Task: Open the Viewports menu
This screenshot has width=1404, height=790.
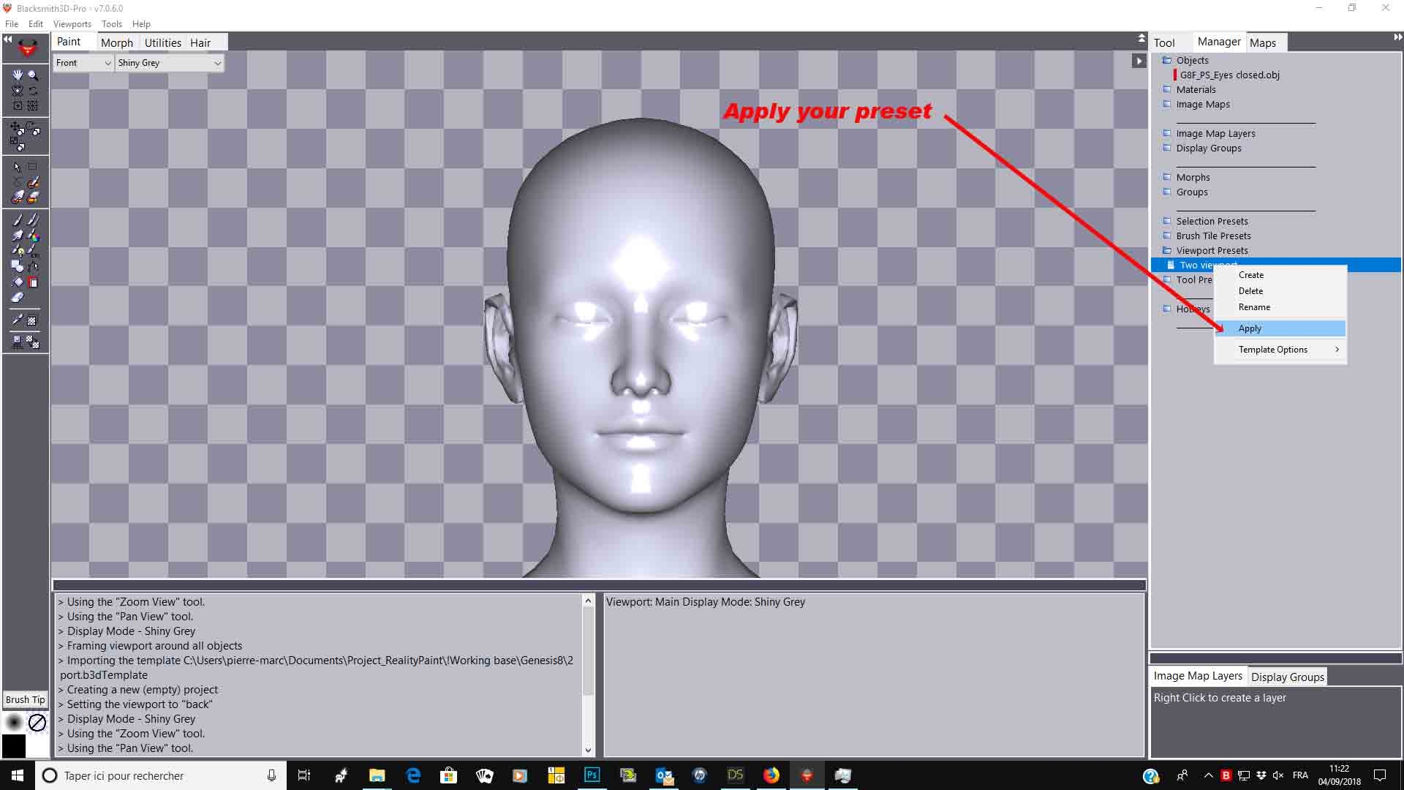Action: pos(72,24)
